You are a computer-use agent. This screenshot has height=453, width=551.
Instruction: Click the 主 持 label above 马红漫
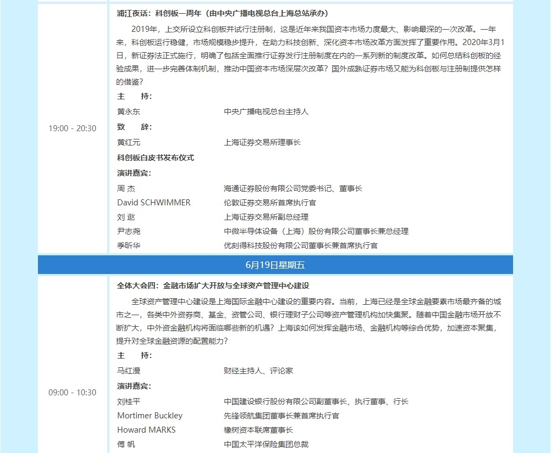[135, 355]
